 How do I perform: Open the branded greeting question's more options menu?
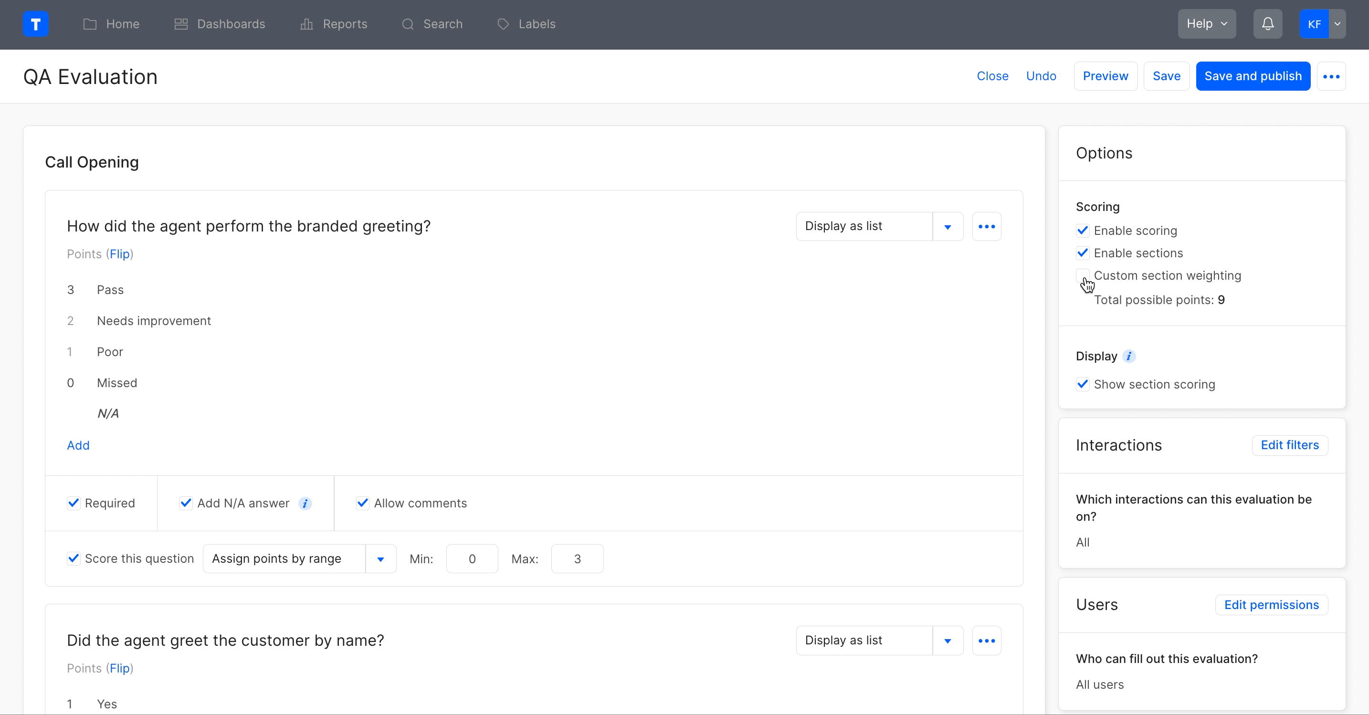[986, 226]
